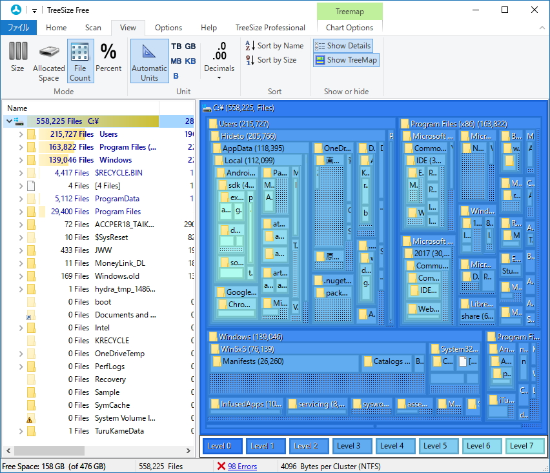550x473 pixels.
Task: Open the Chart Options tab
Action: 349,28
